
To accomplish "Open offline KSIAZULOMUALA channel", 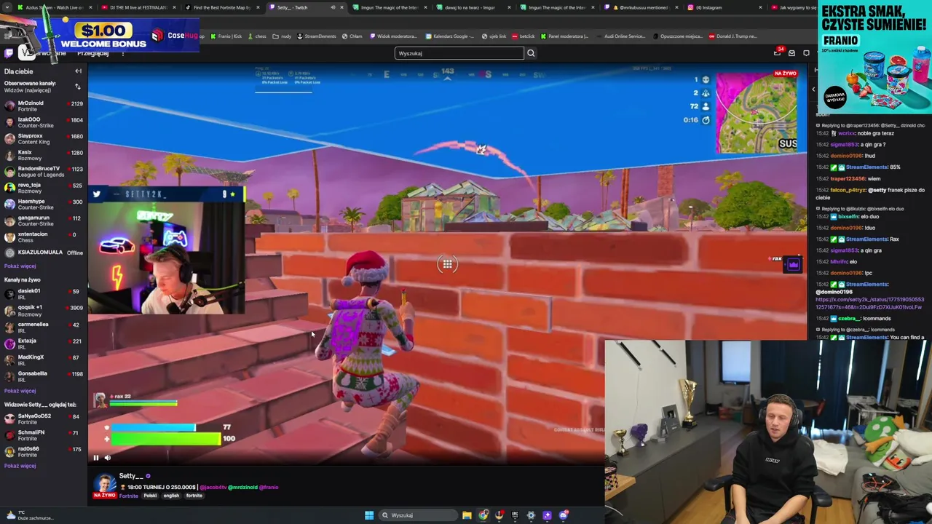I will (x=44, y=253).
